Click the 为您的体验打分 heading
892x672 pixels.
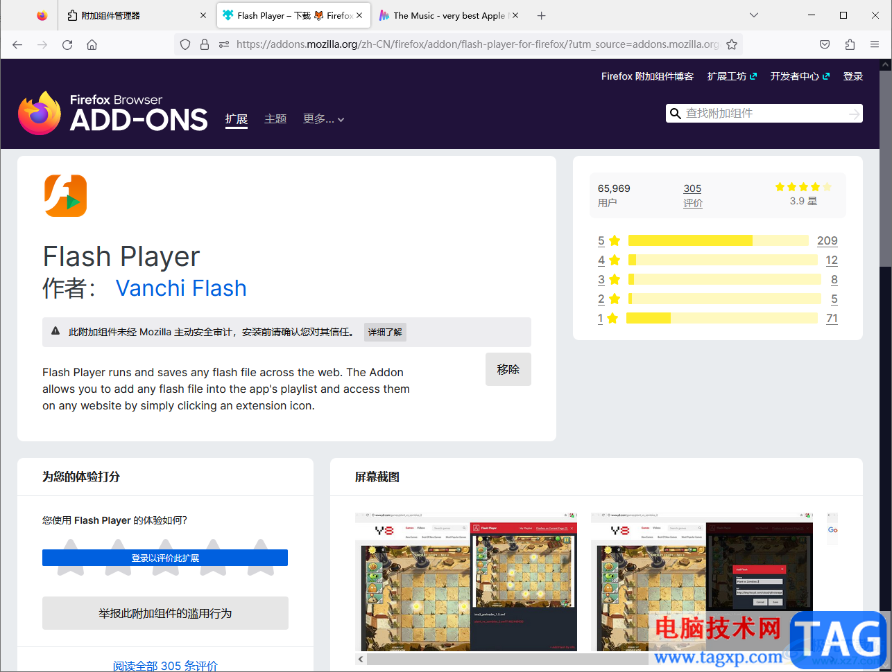point(81,477)
